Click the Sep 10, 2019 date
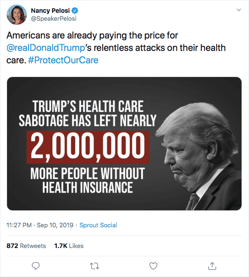 (55, 225)
